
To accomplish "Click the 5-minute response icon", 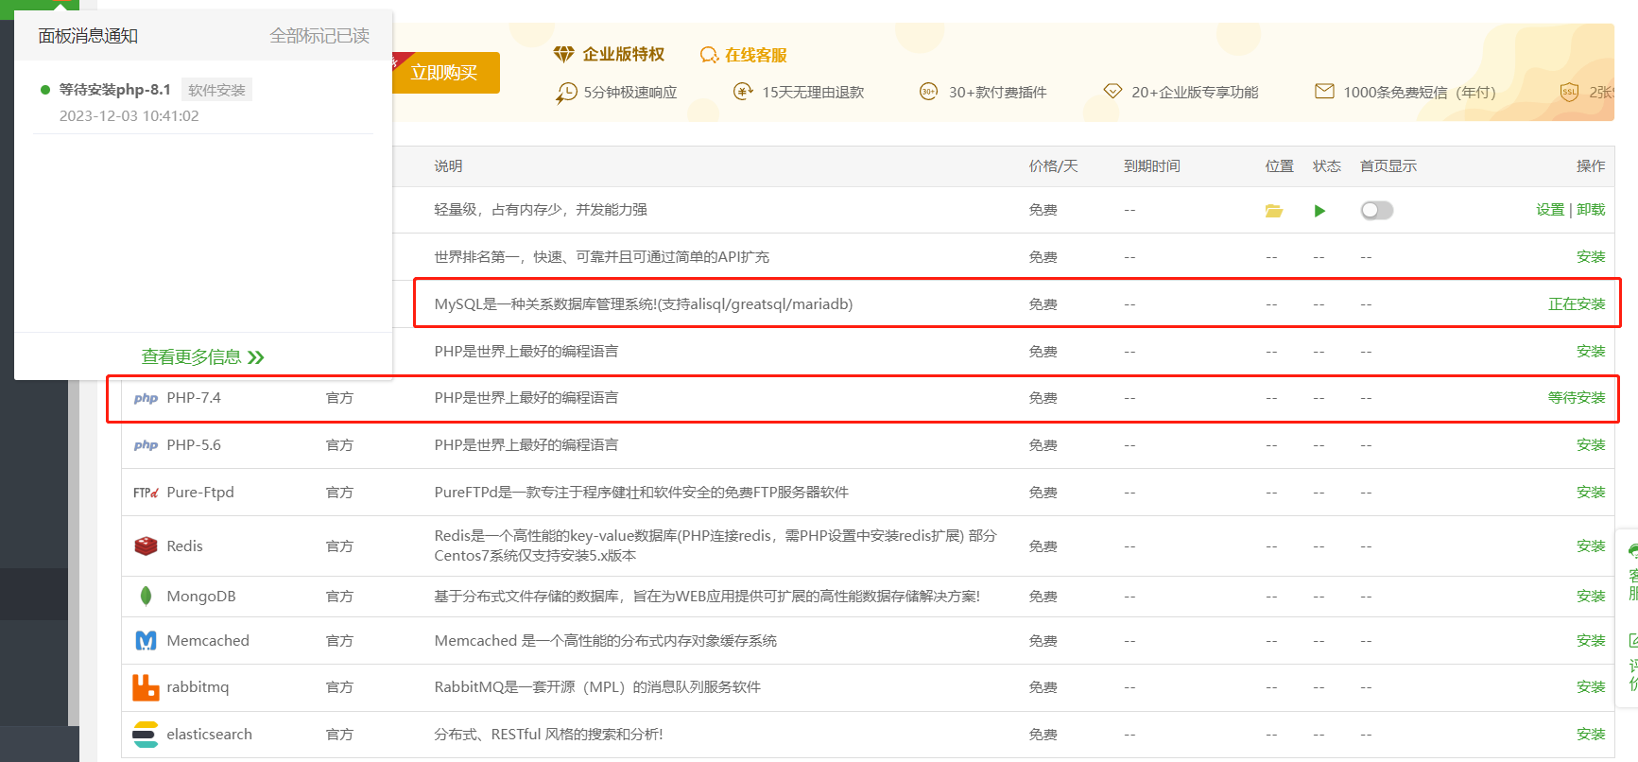I will point(566,93).
